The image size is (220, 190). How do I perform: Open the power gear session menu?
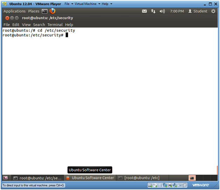pos(213,11)
